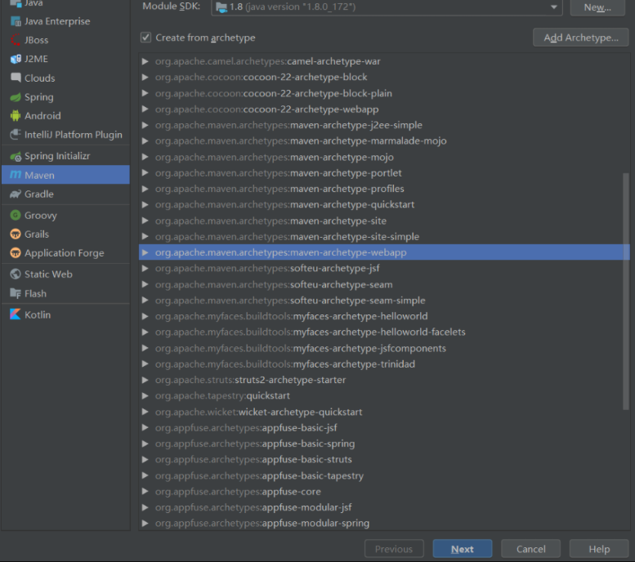Screen dimensions: 635x562
Task: Select the maven-archetype-portlet row
Action: pyautogui.click(x=384, y=173)
